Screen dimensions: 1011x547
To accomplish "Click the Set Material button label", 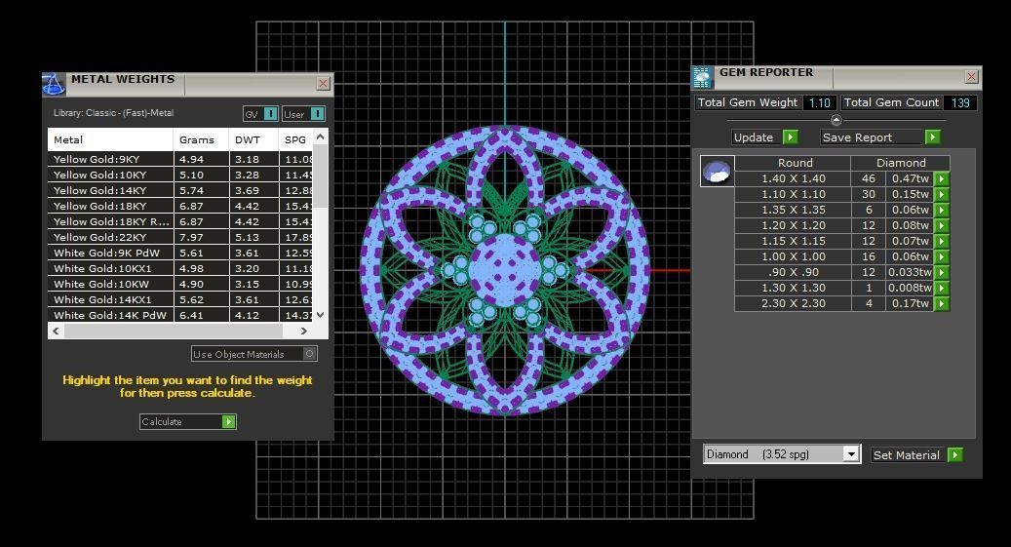I will click(x=906, y=455).
